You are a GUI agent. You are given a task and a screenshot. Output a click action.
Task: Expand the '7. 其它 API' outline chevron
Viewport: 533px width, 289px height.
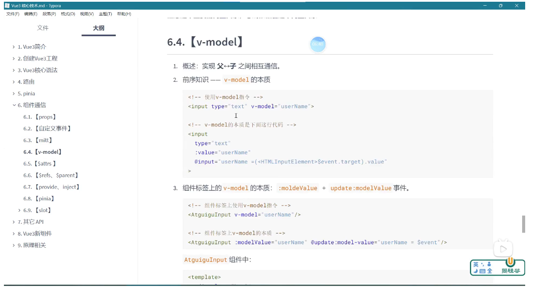tap(14, 222)
